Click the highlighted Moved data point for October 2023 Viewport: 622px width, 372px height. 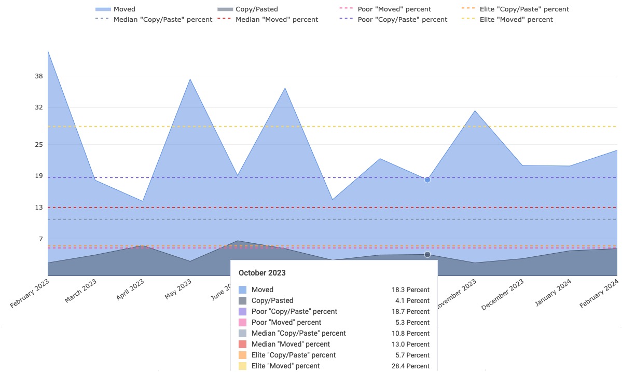pyautogui.click(x=427, y=180)
